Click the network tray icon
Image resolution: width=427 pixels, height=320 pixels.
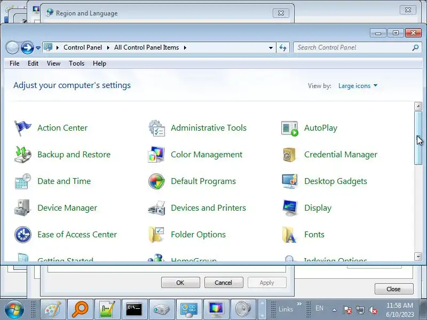pos(360,310)
